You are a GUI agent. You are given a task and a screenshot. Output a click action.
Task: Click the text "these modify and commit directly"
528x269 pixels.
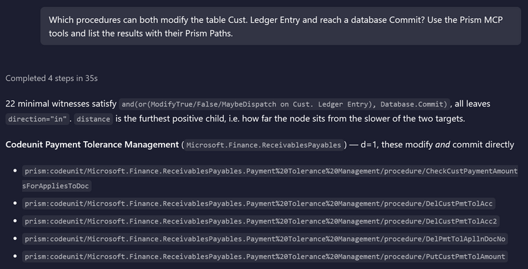coord(448,145)
